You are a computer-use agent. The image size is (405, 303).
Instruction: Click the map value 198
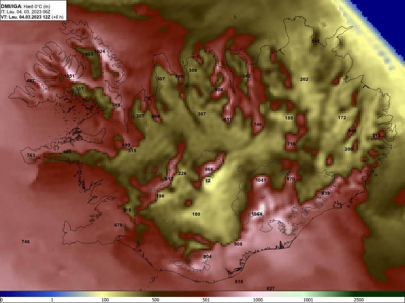coord(160,196)
